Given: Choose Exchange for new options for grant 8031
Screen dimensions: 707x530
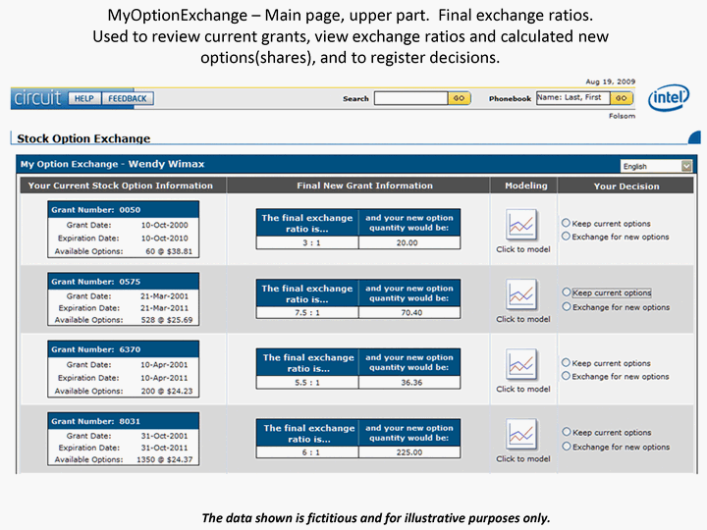Looking at the screenshot, I should 566,446.
